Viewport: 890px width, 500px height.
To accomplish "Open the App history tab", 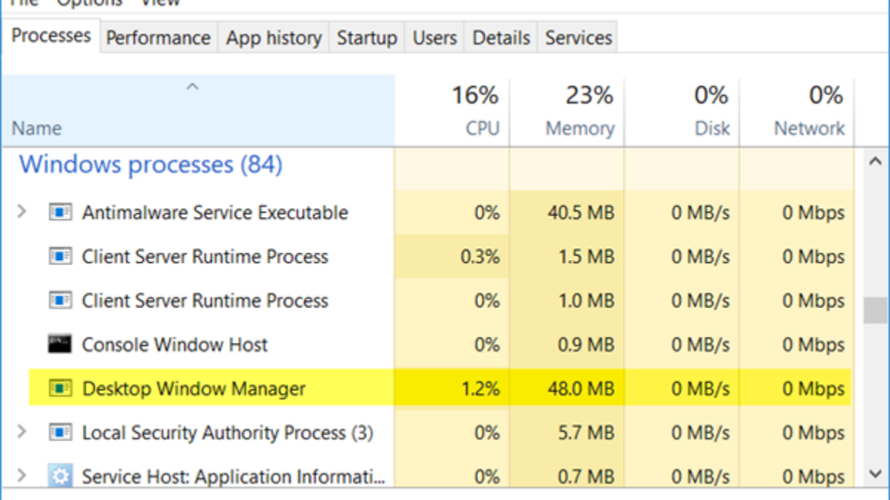I will pos(274,38).
